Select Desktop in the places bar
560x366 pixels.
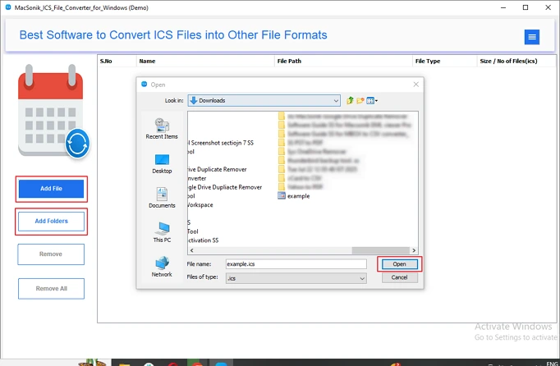point(162,164)
